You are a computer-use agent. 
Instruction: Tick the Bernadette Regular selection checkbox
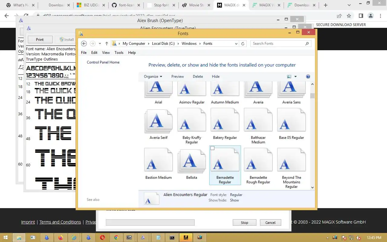212,148
